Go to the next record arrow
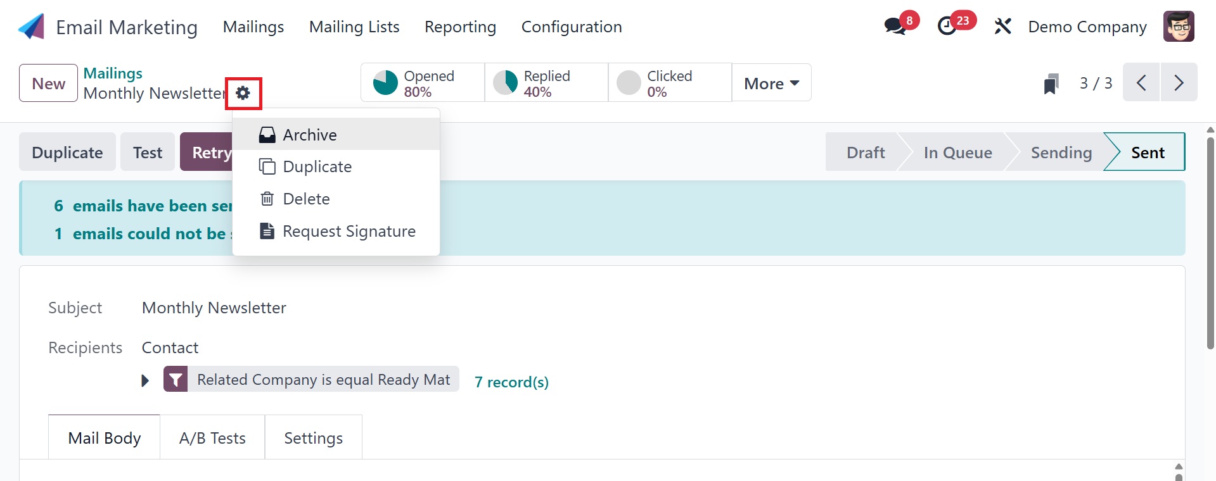 (x=1179, y=83)
